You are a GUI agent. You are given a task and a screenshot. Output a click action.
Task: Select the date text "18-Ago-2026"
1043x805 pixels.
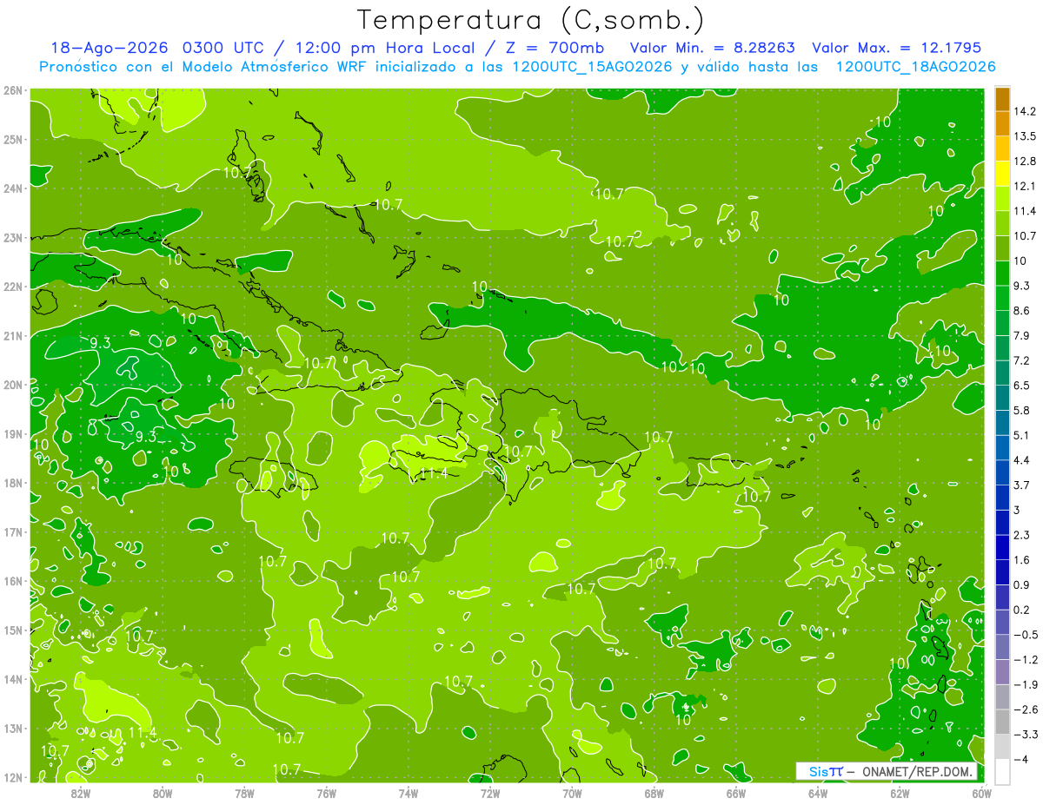pos(110,49)
